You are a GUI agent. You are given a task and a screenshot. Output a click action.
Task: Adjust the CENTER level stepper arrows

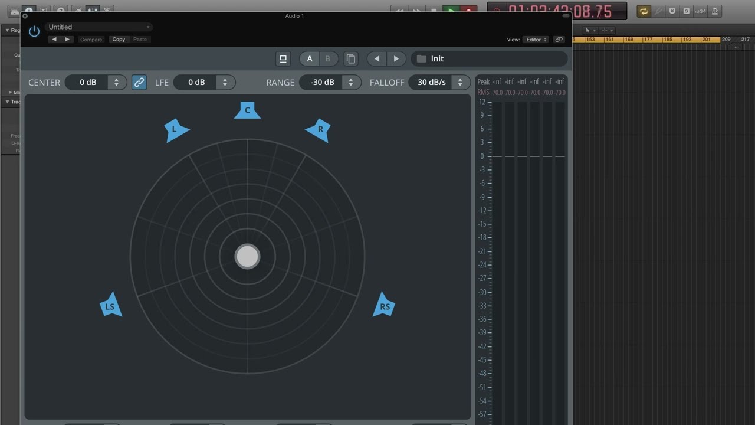tap(116, 83)
